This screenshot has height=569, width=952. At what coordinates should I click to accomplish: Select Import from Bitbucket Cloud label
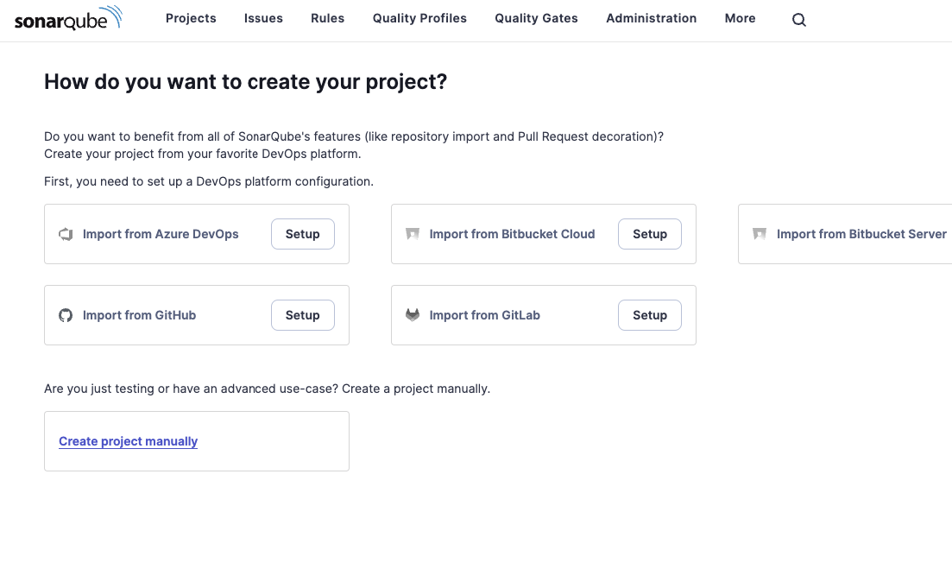[x=512, y=234]
